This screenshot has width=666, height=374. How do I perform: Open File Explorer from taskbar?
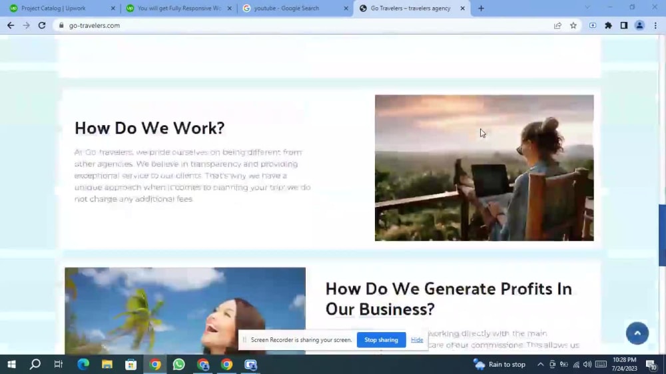[x=107, y=364]
